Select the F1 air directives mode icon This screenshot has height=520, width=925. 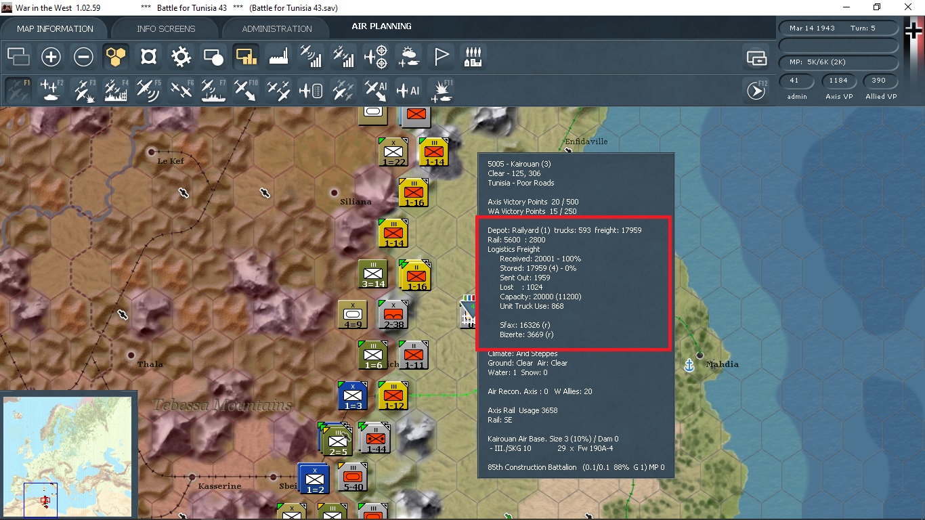tap(18, 89)
